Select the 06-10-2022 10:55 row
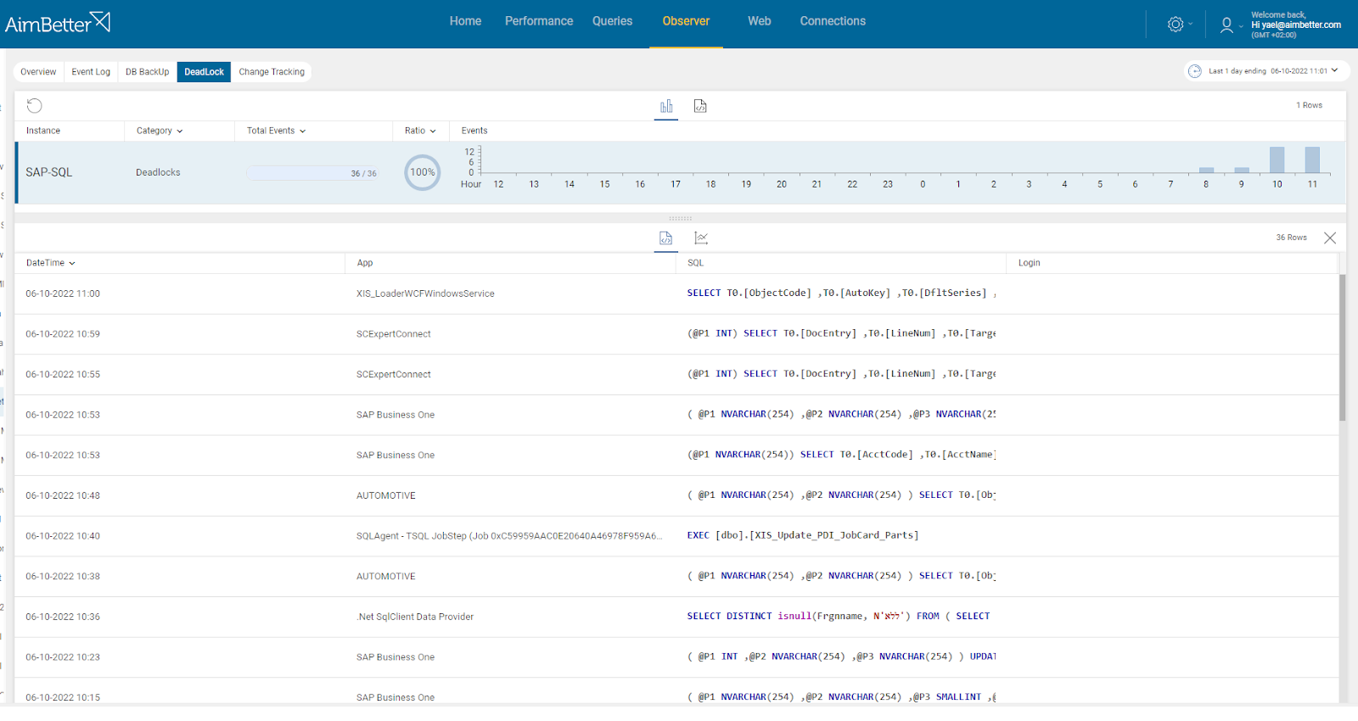The image size is (1358, 721). click(676, 375)
